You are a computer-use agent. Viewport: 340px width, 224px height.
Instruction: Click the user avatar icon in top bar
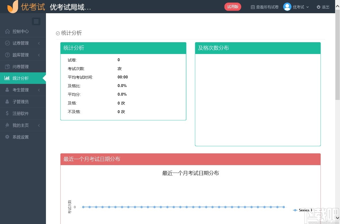[x=287, y=7]
